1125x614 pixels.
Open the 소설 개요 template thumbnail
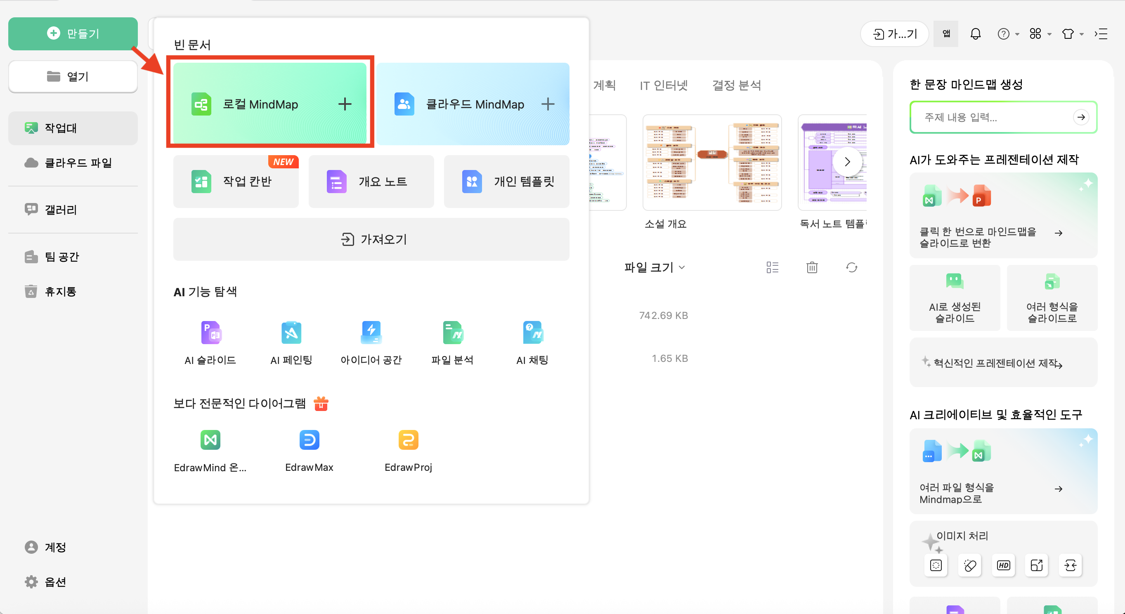click(x=711, y=163)
